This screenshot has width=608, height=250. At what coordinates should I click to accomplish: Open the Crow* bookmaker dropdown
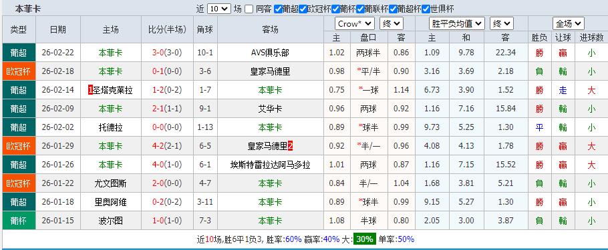click(355, 23)
